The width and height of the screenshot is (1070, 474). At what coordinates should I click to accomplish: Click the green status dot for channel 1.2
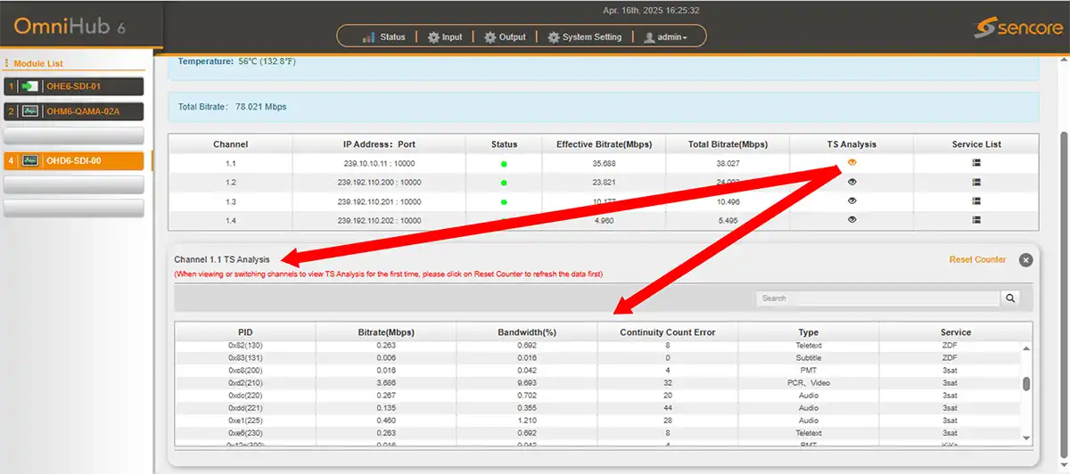pos(504,183)
